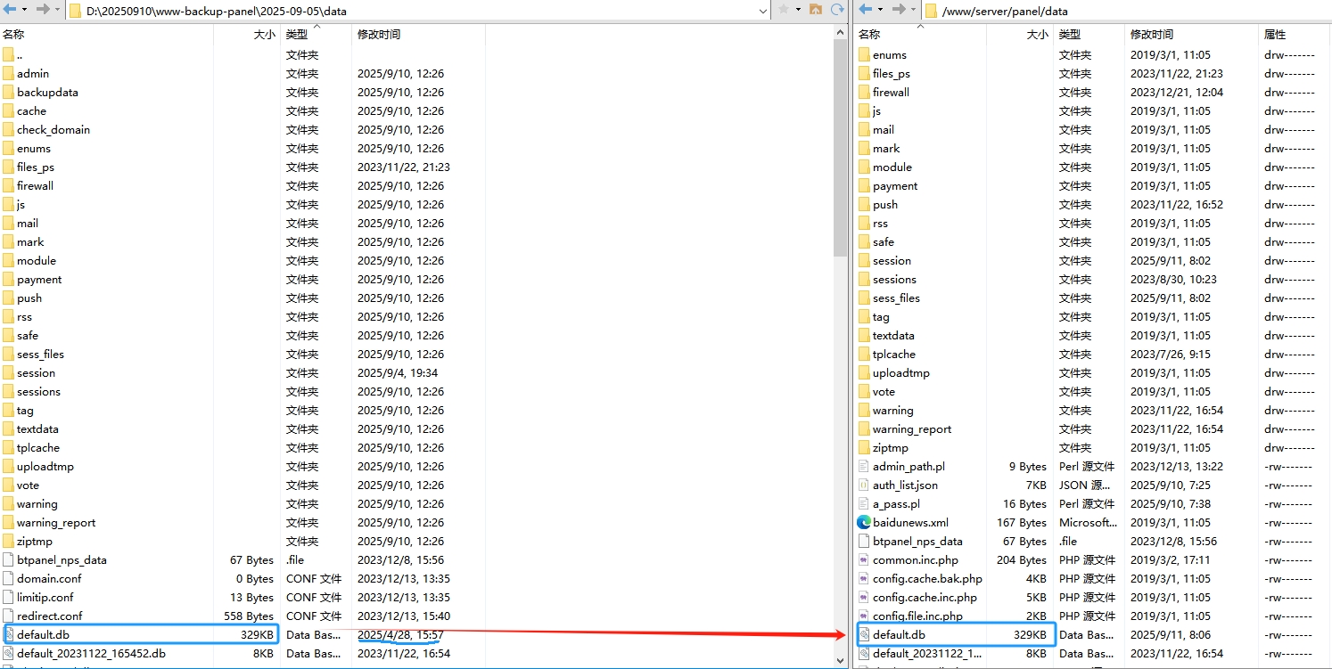Select local folder name 'mark'

[30, 242]
